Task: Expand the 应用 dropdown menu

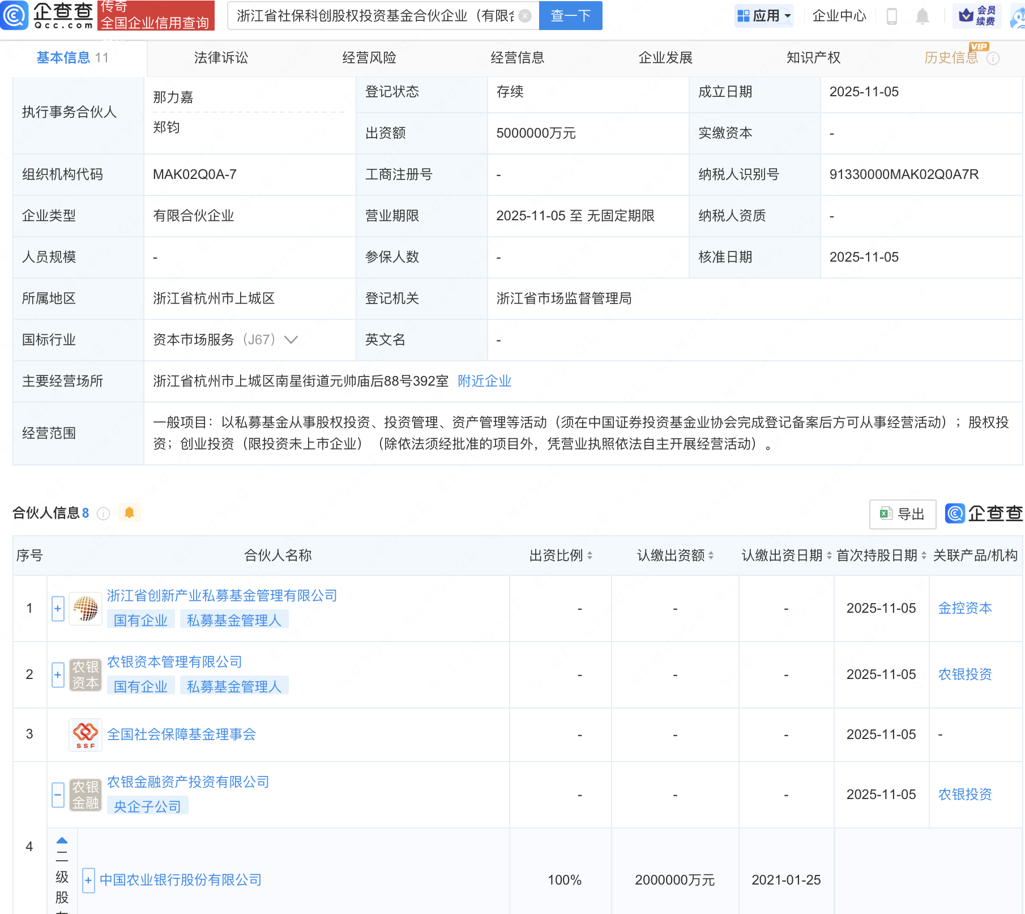Action: [x=765, y=16]
